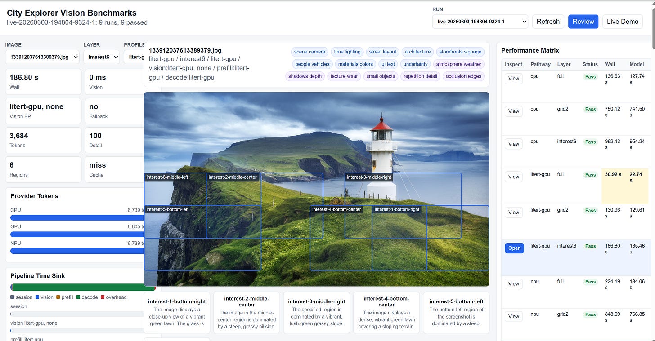Image resolution: width=655 pixels, height=341 pixels.
Task: Click the Pathway column header
Action: (x=540, y=64)
